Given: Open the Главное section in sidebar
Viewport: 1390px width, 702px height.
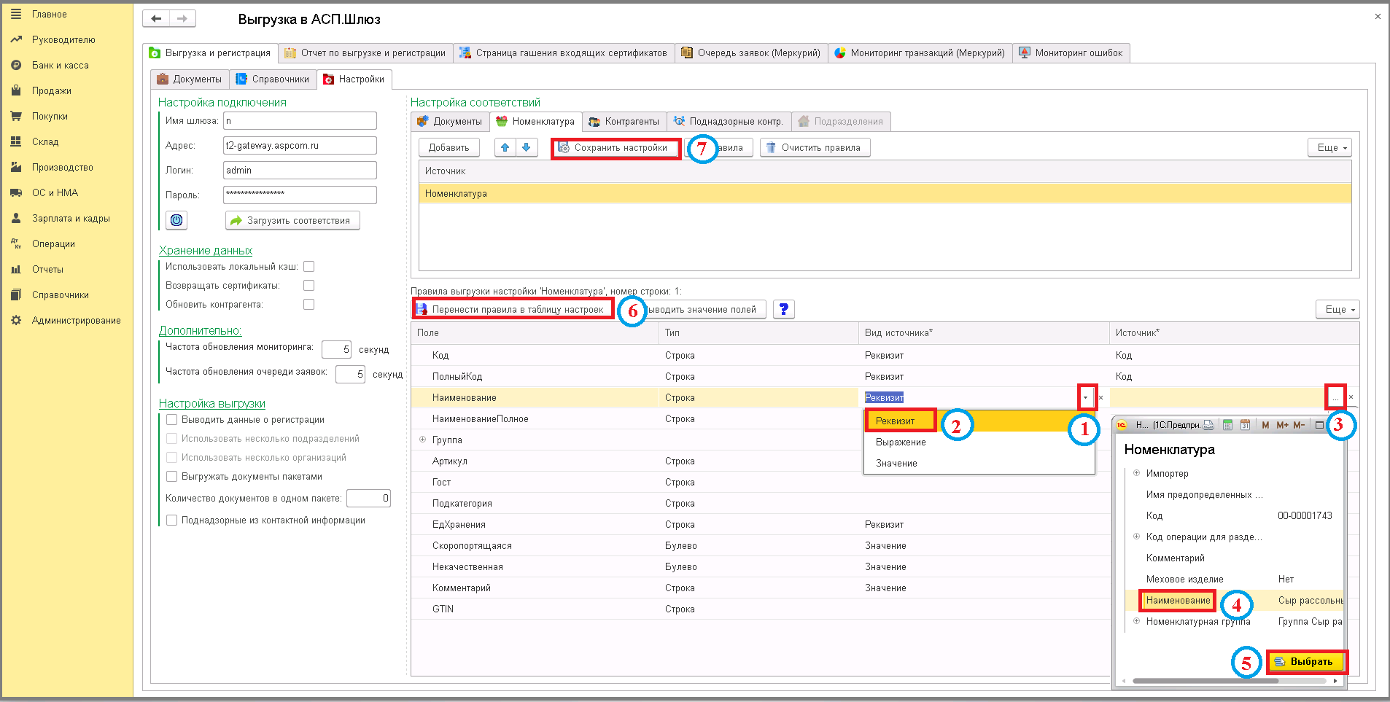Looking at the screenshot, I should [49, 14].
